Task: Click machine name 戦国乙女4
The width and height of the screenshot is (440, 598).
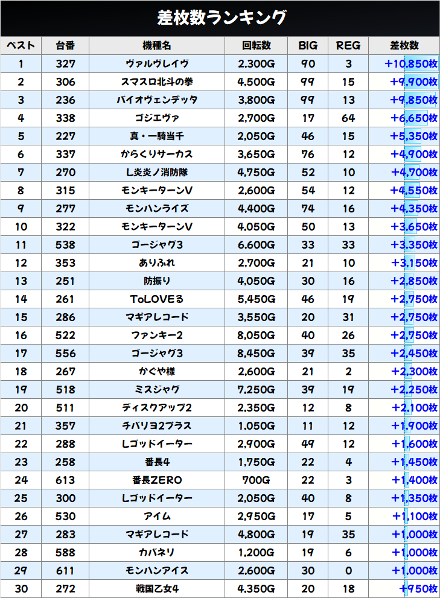Action: (x=157, y=589)
